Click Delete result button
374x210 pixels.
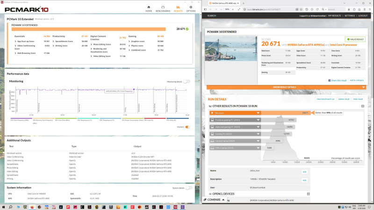coord(344,99)
